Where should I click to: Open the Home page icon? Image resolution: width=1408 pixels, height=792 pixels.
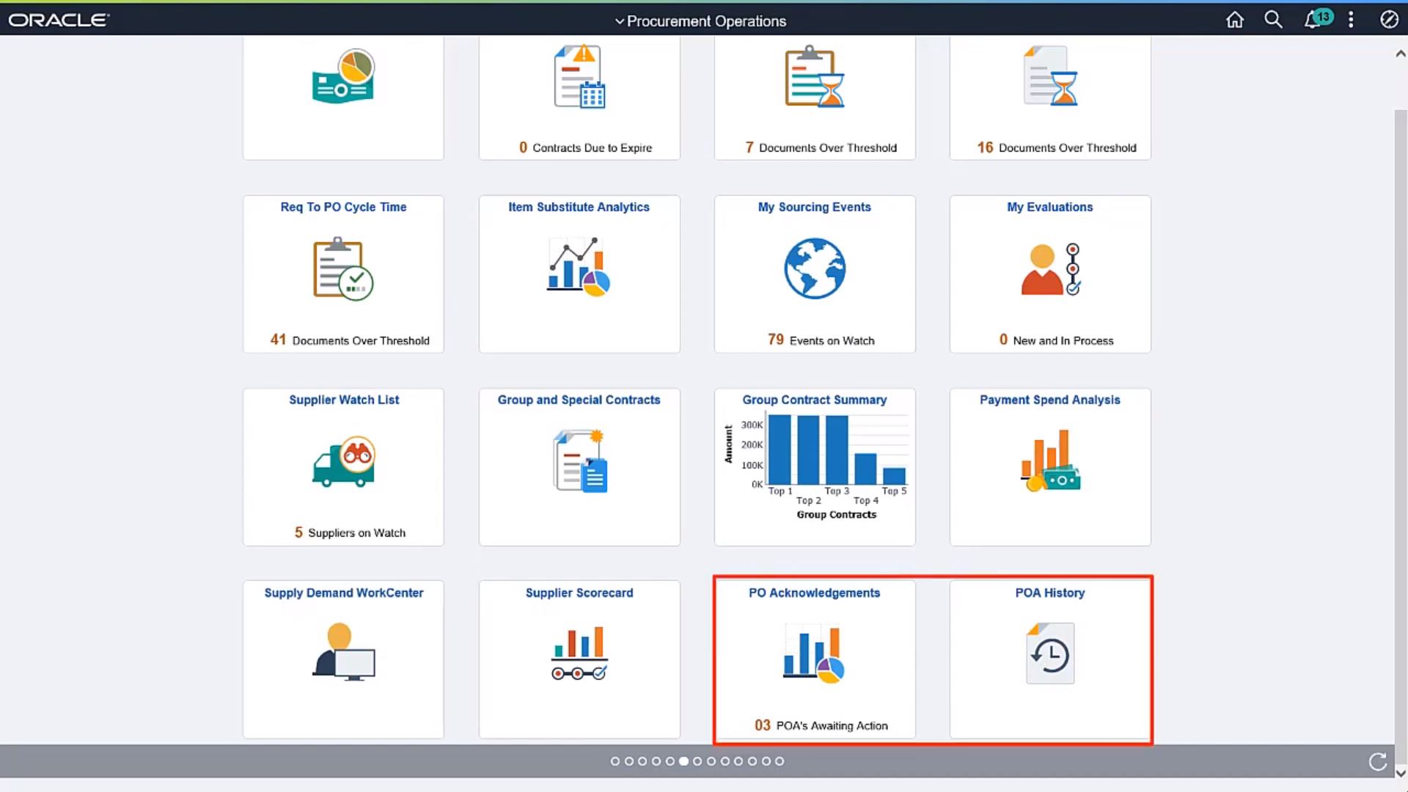1234,20
